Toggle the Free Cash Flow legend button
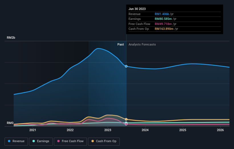Screen dimensions: 234x149 pyautogui.click(x=70, y=141)
